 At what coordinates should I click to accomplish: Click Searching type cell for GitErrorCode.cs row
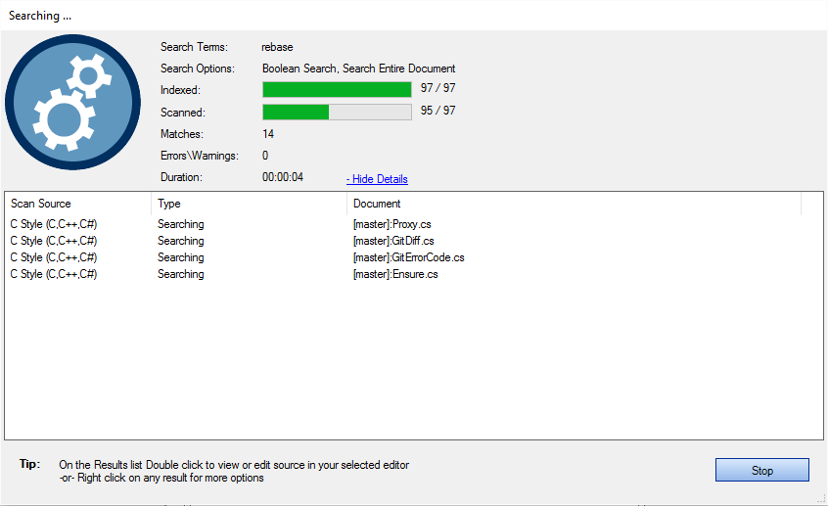[x=181, y=257]
